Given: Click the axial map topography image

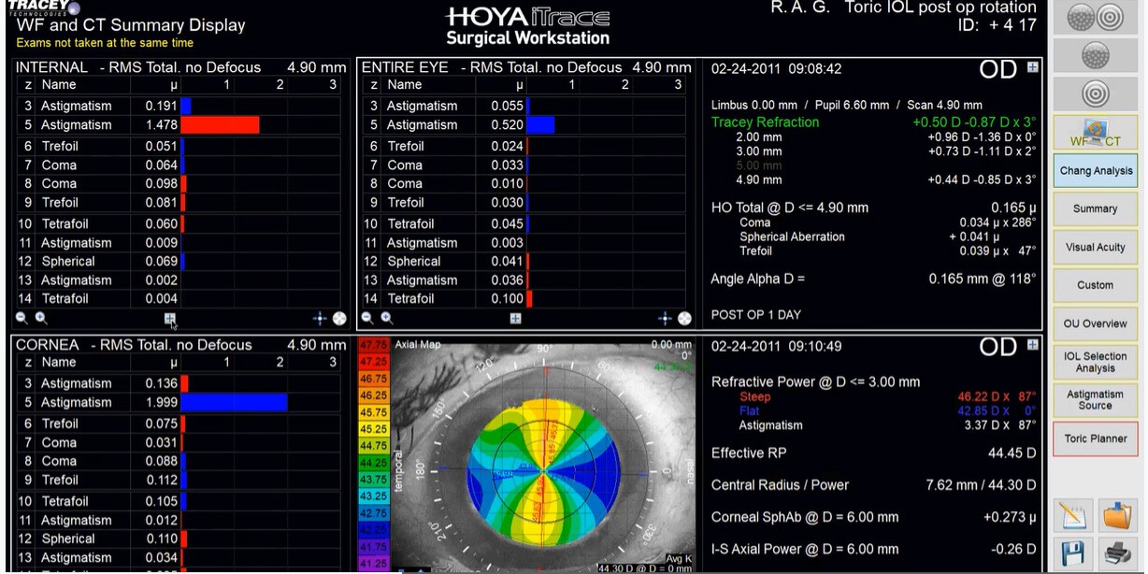Looking at the screenshot, I should click(543, 455).
